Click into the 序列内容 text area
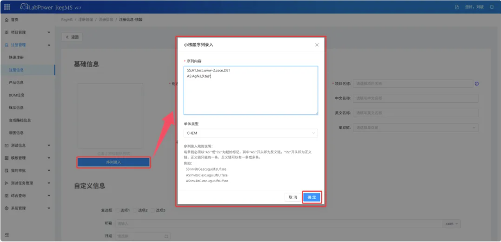Screen dimensions: 501x242 251,90
